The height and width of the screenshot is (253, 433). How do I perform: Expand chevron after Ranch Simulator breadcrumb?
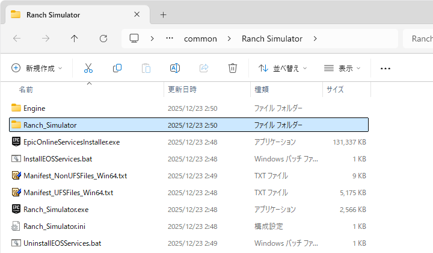coord(316,39)
